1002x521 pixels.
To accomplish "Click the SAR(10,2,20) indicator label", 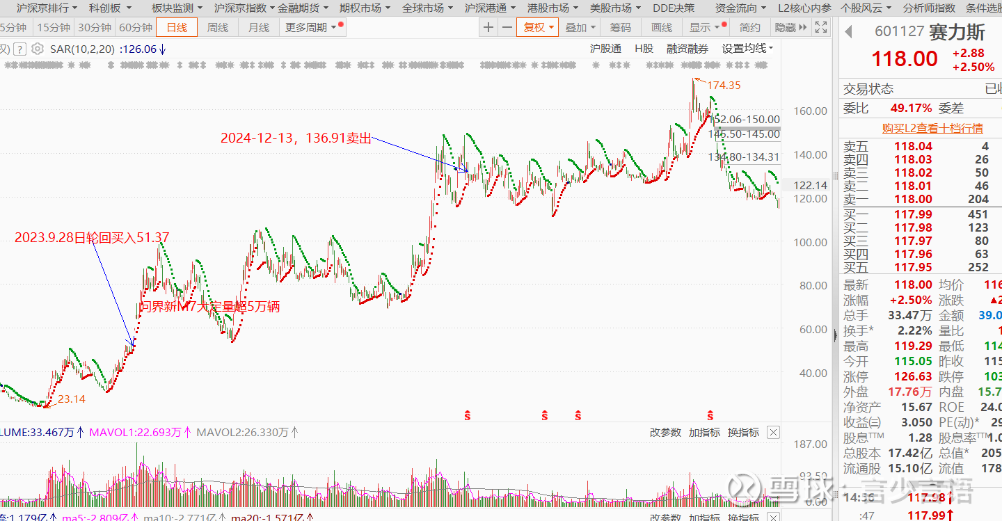I will 82,49.
